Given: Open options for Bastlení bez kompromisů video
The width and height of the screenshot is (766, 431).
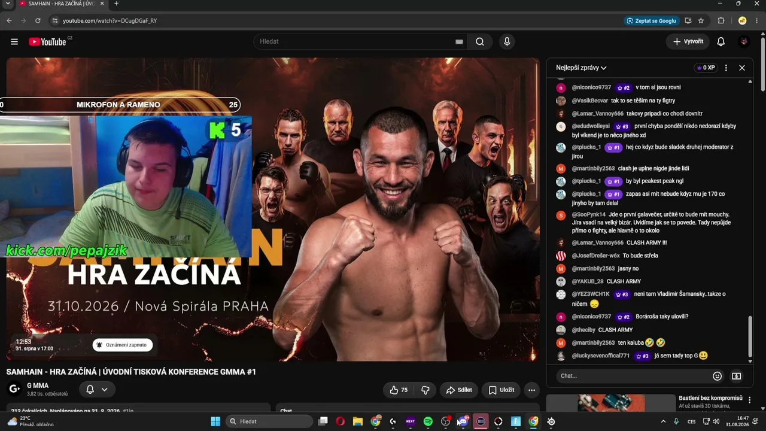Looking at the screenshot, I should tap(749, 400).
